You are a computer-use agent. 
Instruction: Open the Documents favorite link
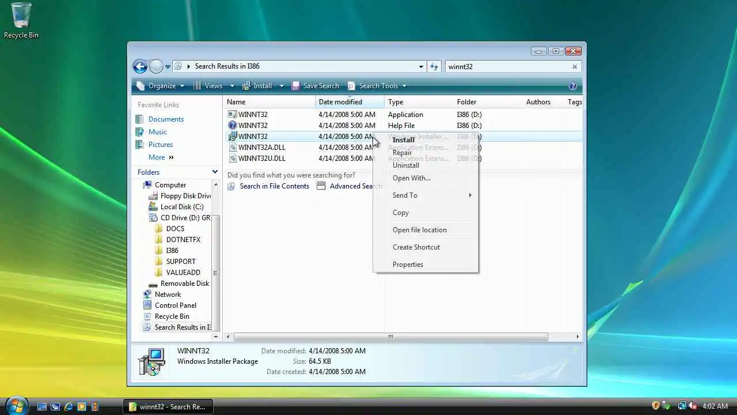(166, 119)
